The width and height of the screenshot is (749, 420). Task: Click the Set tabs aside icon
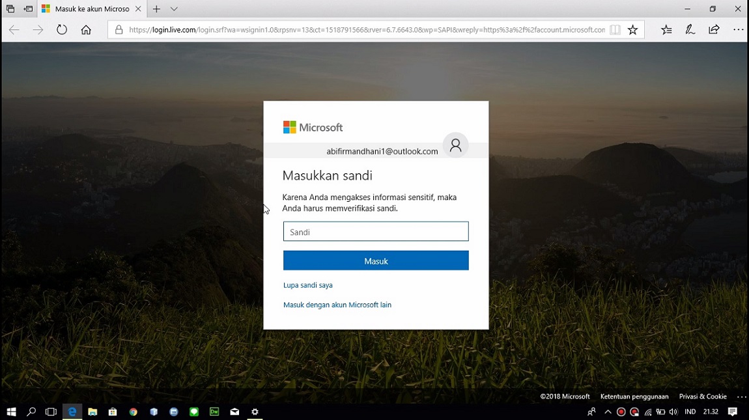tap(29, 9)
